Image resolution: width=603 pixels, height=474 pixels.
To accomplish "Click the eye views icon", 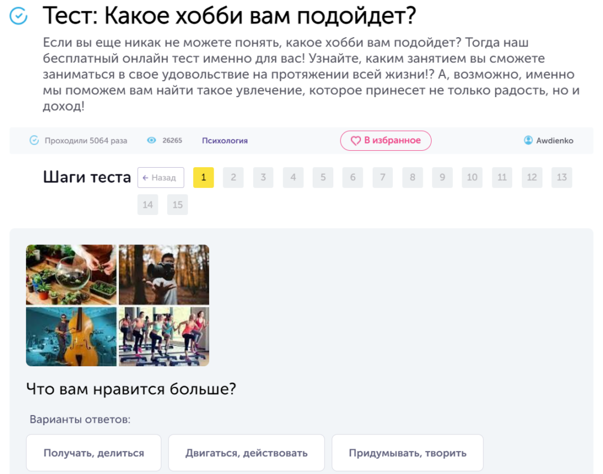I will pos(151,141).
